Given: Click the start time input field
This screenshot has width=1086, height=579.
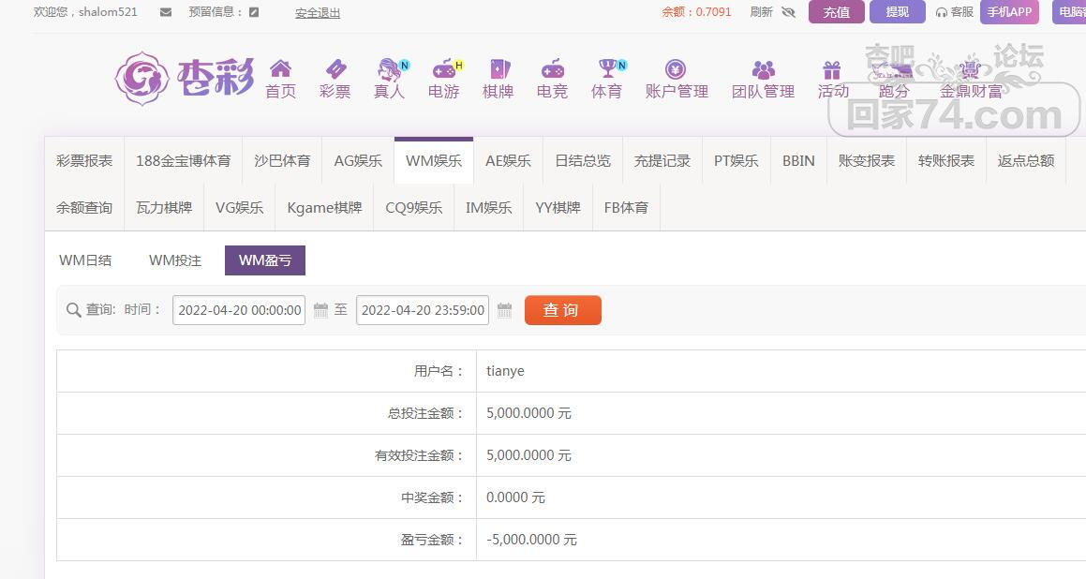Looking at the screenshot, I should (239, 310).
